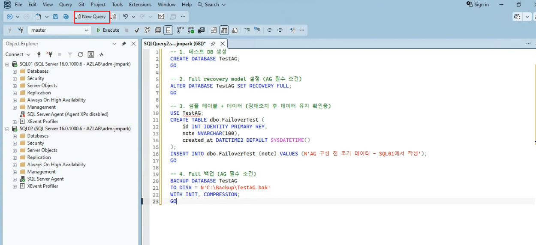The width and height of the screenshot is (536, 245).
Task: Click the Include Client Statistics icon
Action: coord(202,30)
